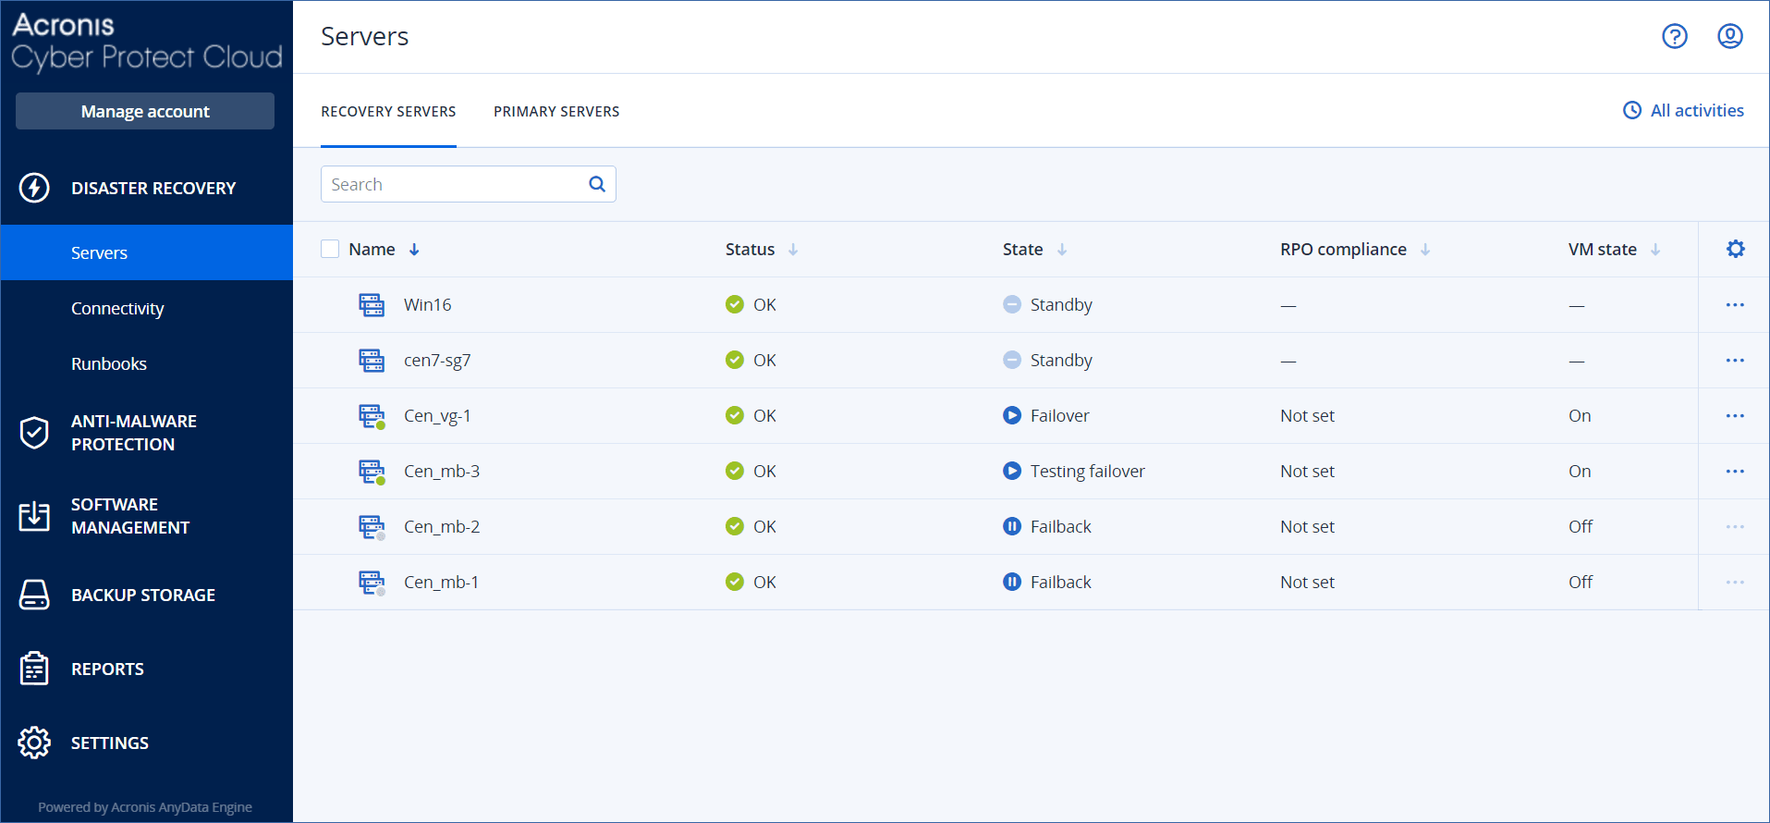This screenshot has width=1770, height=823.
Task: Focus the Search input field
Action: pos(453,184)
